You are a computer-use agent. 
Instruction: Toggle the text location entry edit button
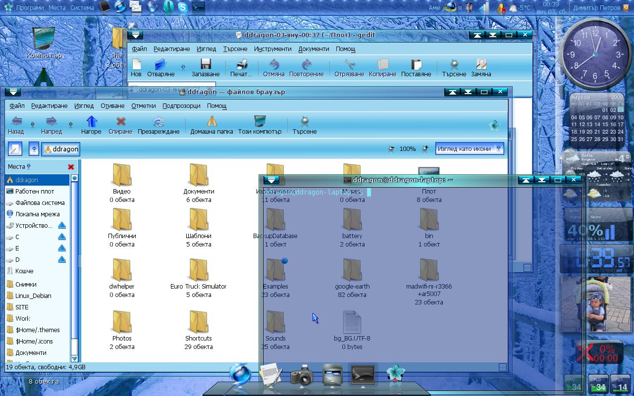[x=15, y=148]
